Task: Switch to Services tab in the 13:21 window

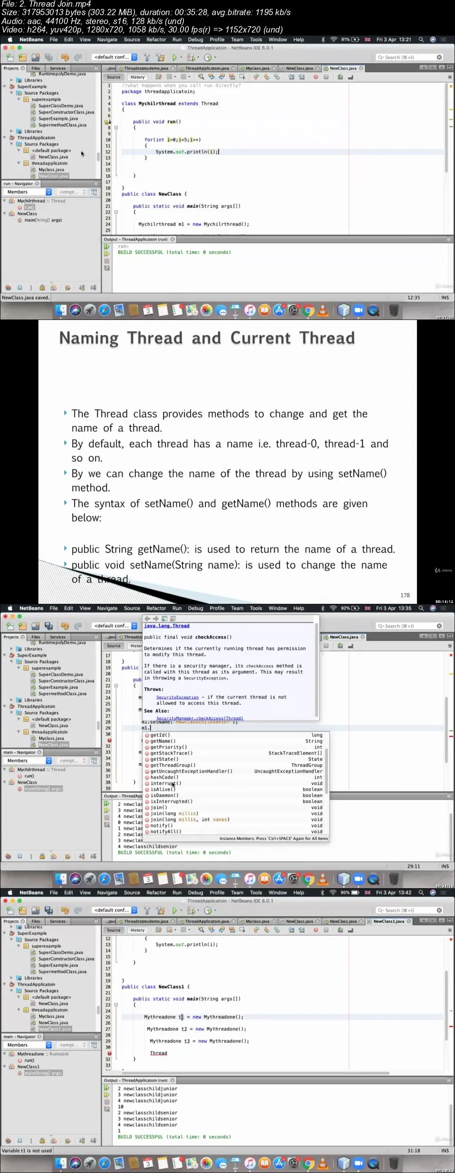Action: [58, 68]
